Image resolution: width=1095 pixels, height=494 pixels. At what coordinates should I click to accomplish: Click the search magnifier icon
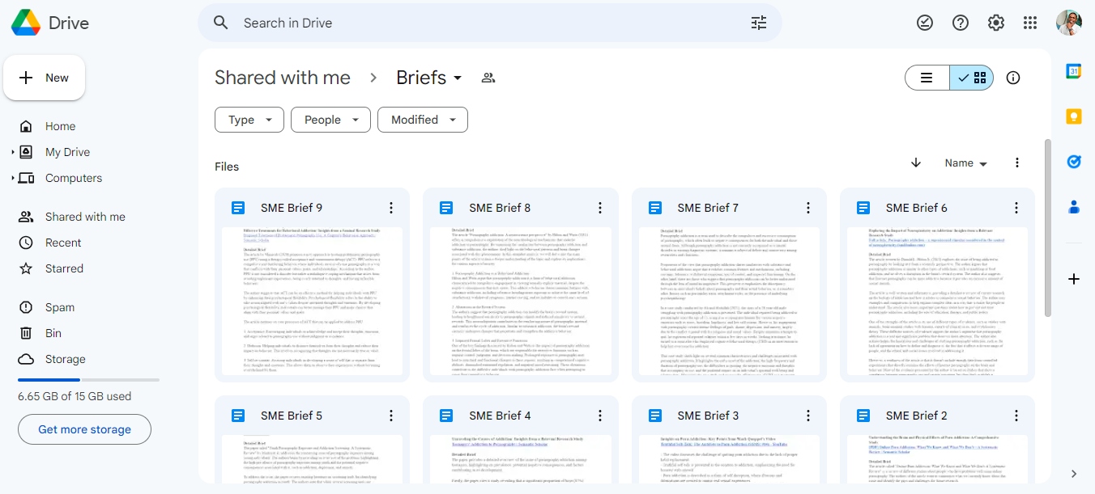[x=221, y=23]
